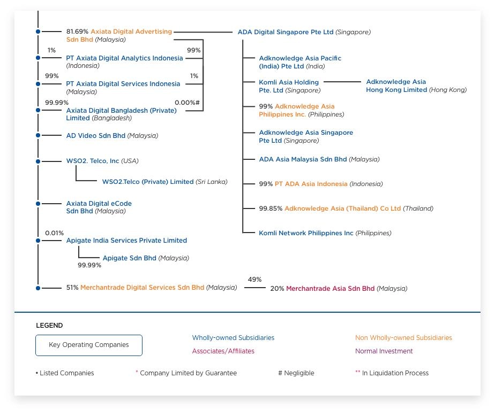Screen dimensions: 495x417
Task: Click Wholly-owned Subsidiaries legend label
Action: pos(233,338)
